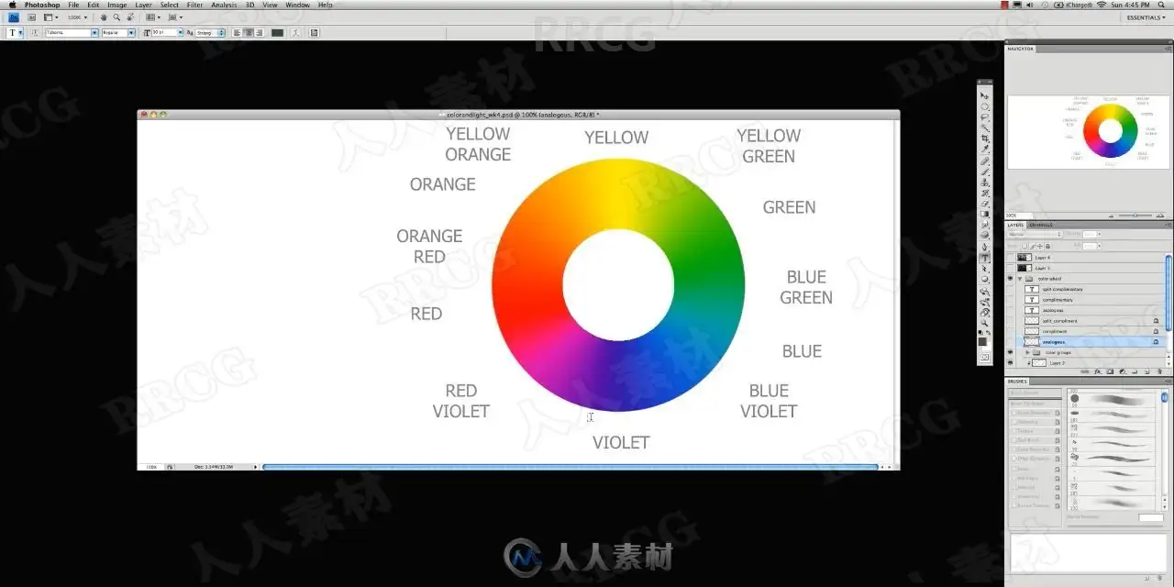Viewport: 1174px width, 587px height.
Task: Hide the color groups layer folder
Action: click(1010, 352)
